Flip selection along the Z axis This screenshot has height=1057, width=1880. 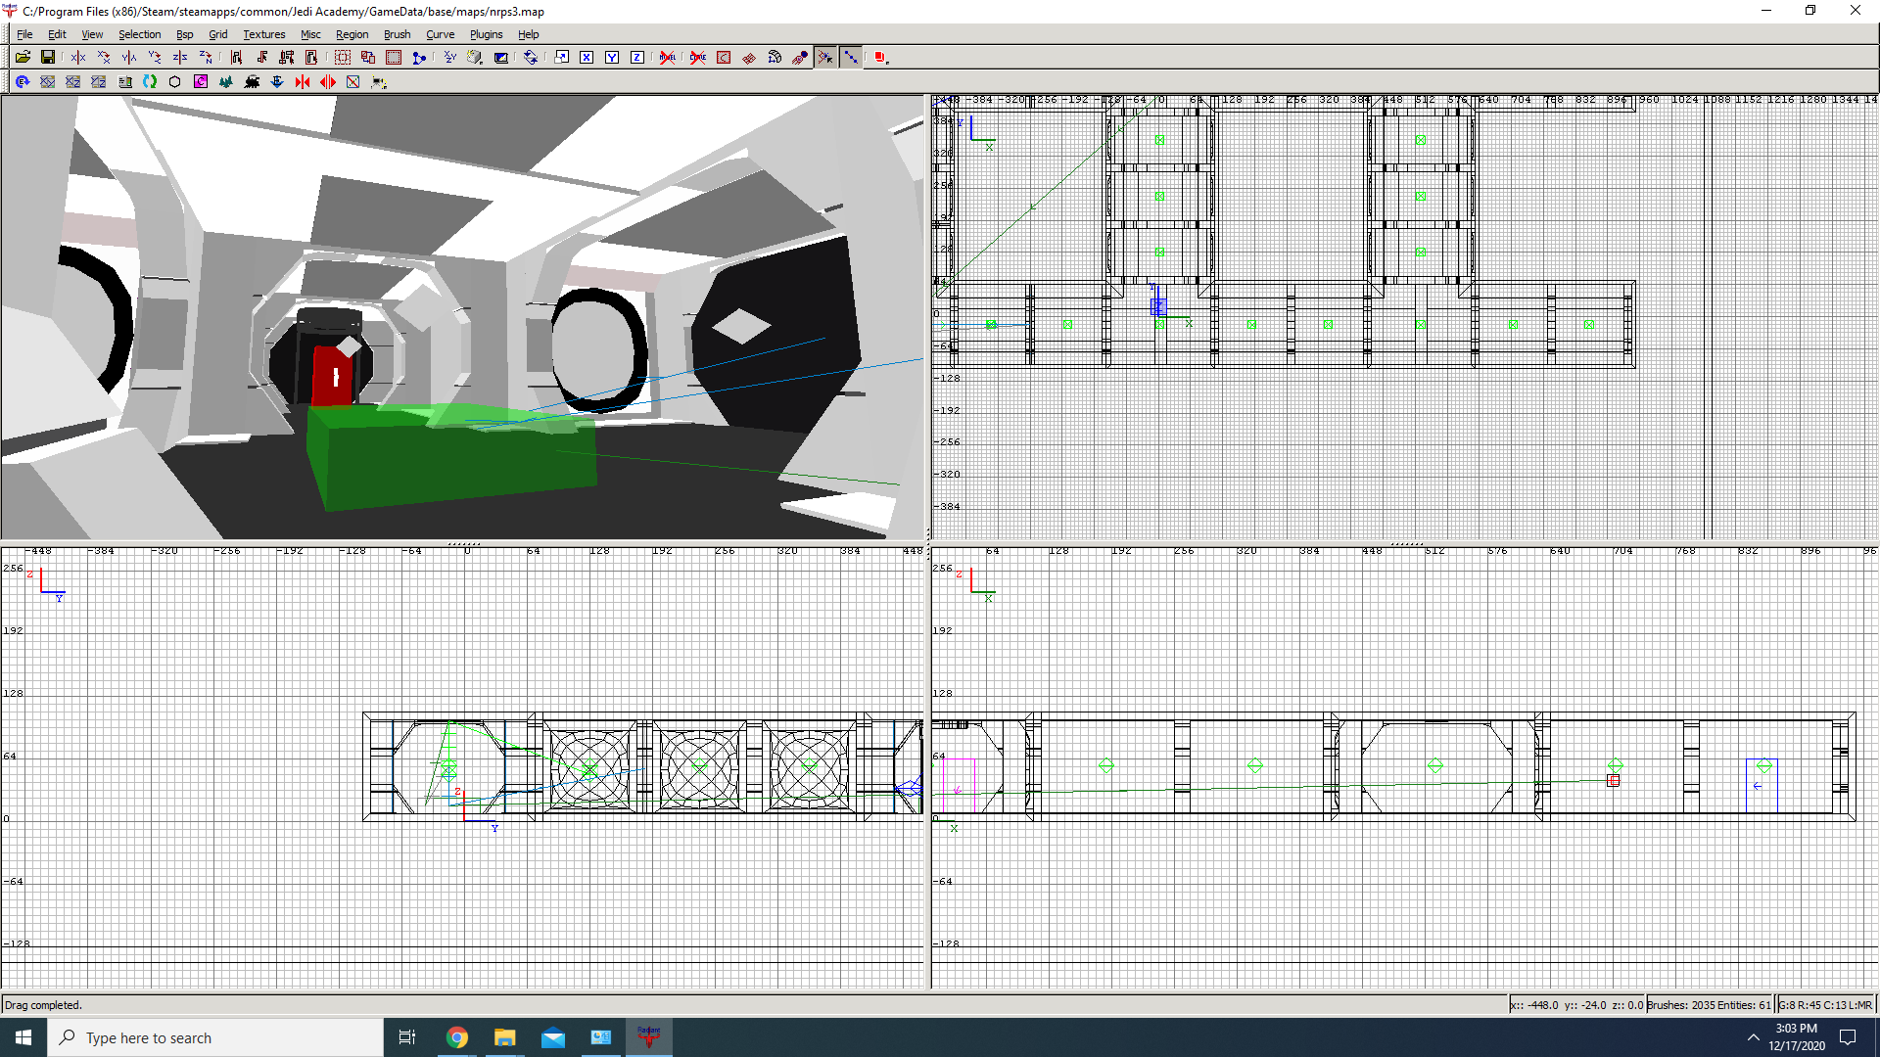[180, 58]
